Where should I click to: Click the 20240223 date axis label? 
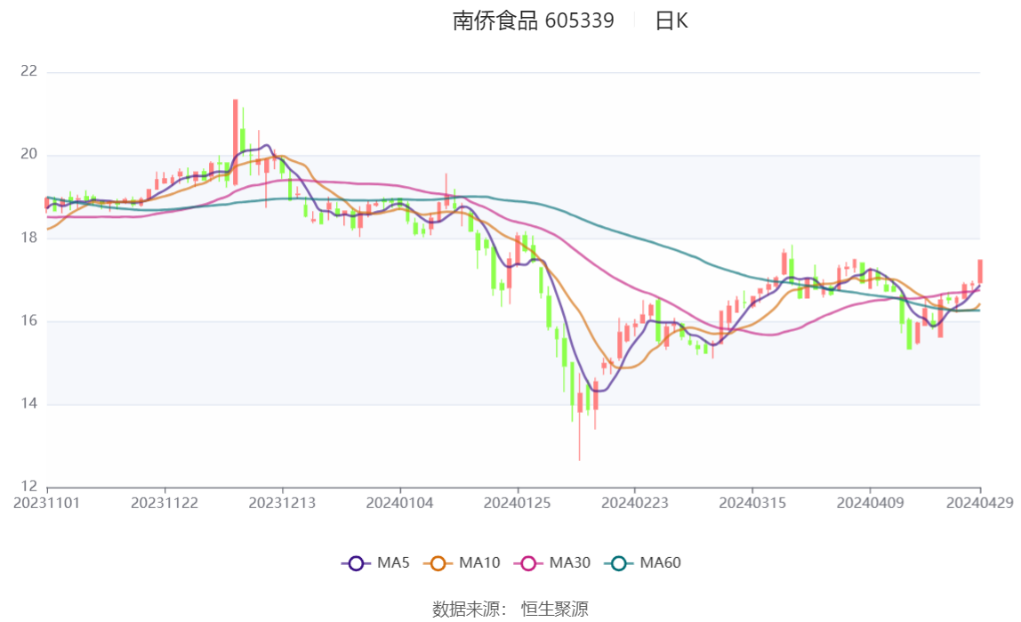pos(634,503)
